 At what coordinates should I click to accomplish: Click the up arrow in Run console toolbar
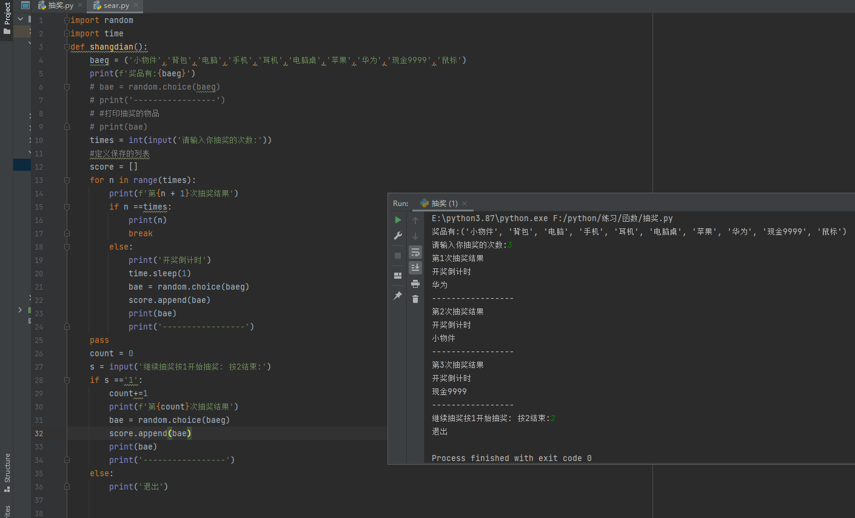(415, 221)
